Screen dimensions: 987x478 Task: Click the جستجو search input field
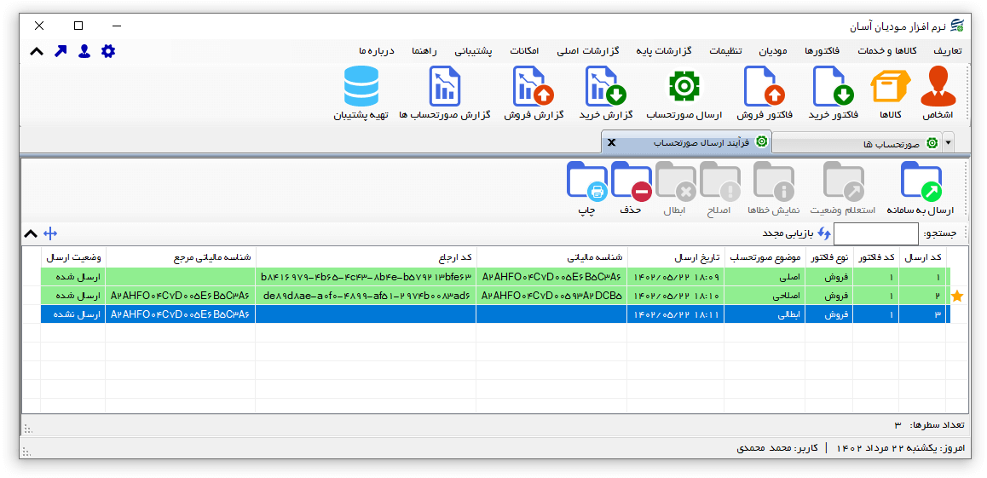click(x=875, y=233)
